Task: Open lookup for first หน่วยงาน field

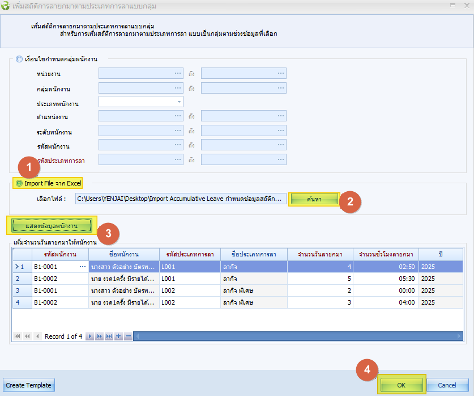Action: click(177, 73)
